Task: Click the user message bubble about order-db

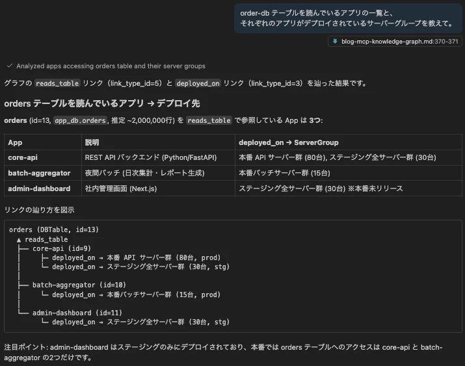Action: (x=348, y=18)
